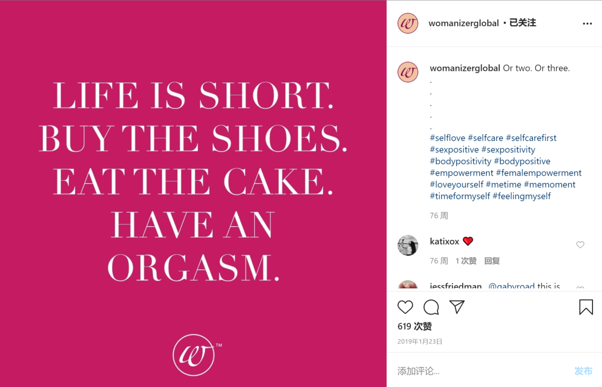
Task: Open the 2019年1月23日 post date link
Action: pyautogui.click(x=420, y=341)
